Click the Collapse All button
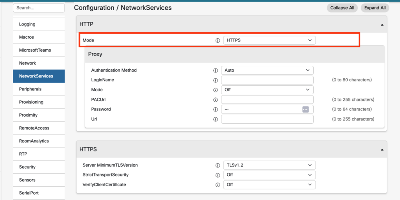This screenshot has height=200, width=400. coord(342,8)
